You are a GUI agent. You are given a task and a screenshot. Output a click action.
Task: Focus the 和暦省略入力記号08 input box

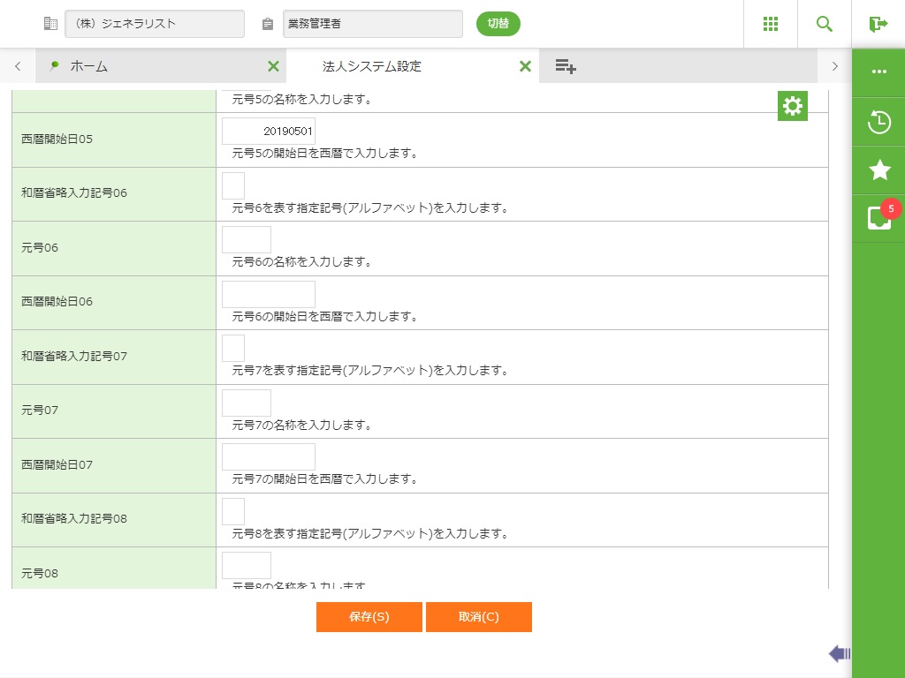[233, 511]
